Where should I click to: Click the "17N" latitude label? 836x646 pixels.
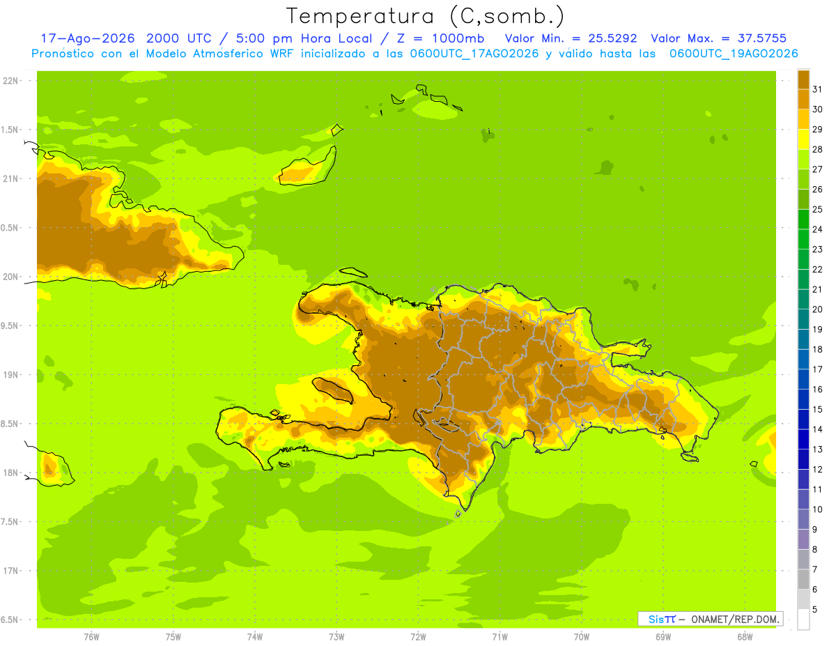pyautogui.click(x=10, y=571)
